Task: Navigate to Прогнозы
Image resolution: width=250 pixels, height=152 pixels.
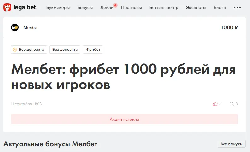Action: pos(131,8)
